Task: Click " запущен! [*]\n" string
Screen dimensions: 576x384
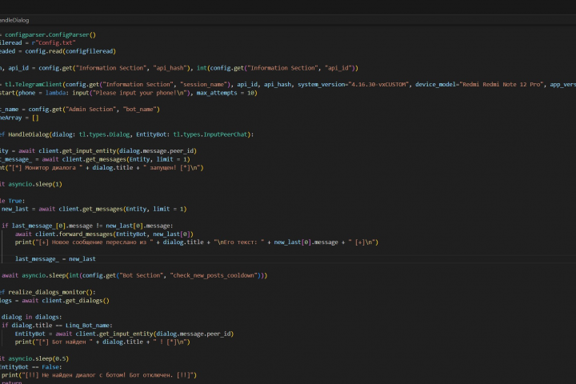Action: pos(171,167)
